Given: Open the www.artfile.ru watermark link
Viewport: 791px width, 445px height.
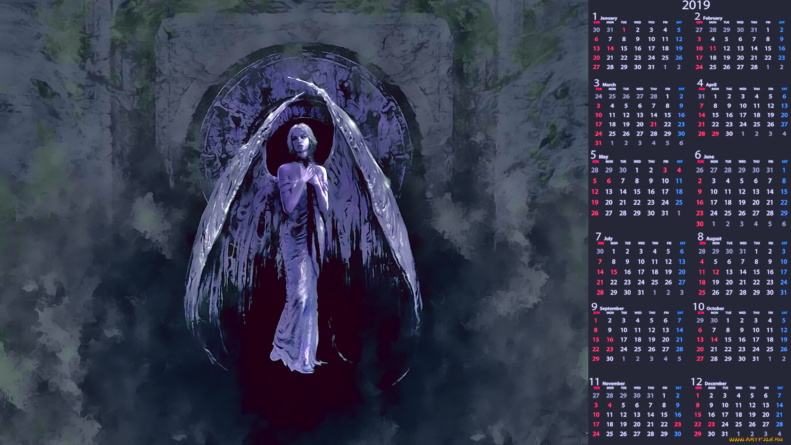Looking at the screenshot, I should tap(756, 439).
